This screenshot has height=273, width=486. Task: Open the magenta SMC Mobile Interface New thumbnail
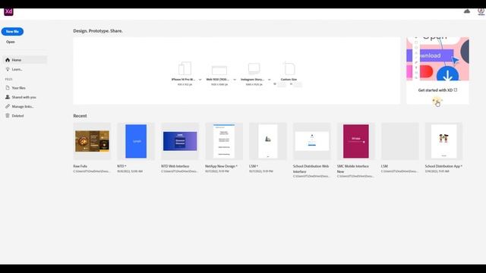pyautogui.click(x=356, y=141)
